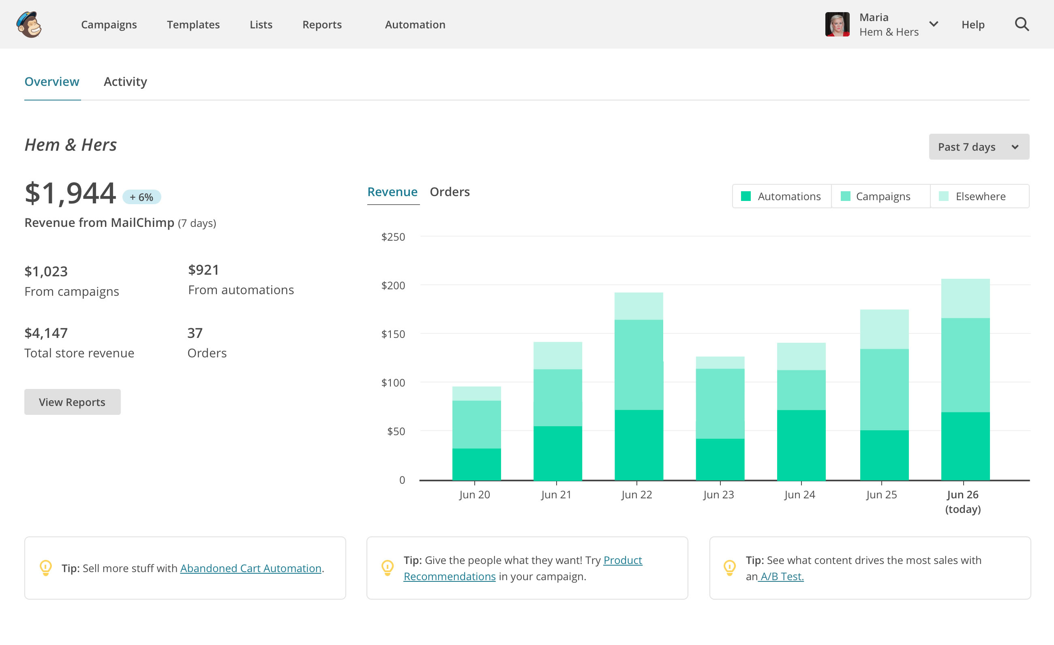This screenshot has height=645, width=1054.
Task: Click the Help navigation link
Action: [973, 24]
